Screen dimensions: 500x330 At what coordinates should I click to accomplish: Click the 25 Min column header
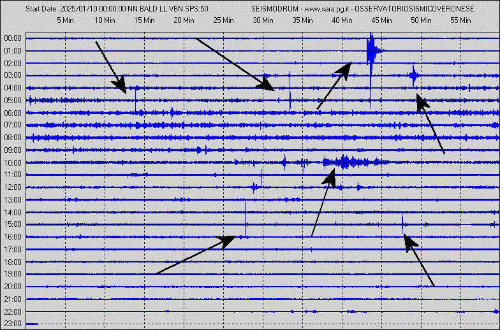[223, 20]
